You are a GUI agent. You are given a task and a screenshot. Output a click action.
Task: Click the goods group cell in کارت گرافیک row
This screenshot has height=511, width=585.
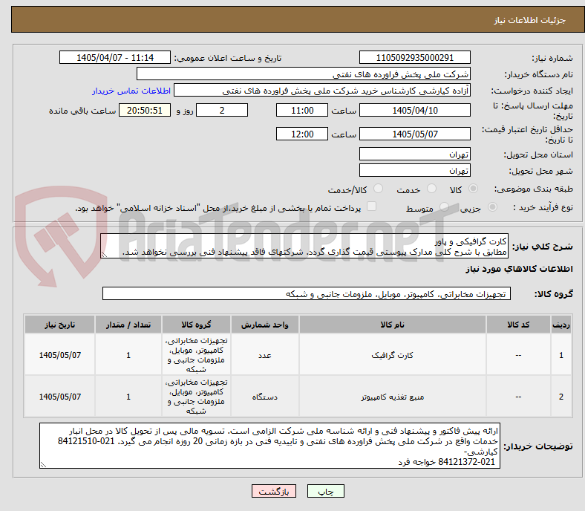pyautogui.click(x=196, y=354)
